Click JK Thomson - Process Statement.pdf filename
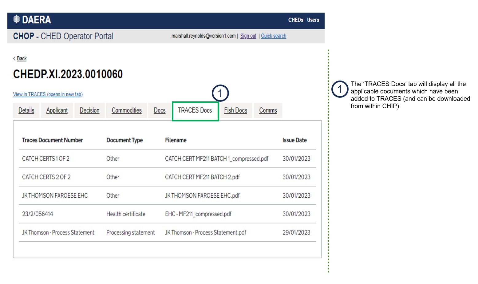This screenshot has height=284, width=478. 206,232
